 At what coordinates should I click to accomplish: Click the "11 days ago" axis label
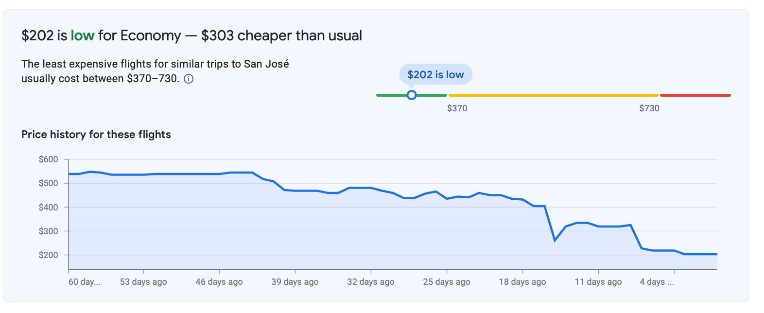tap(598, 282)
